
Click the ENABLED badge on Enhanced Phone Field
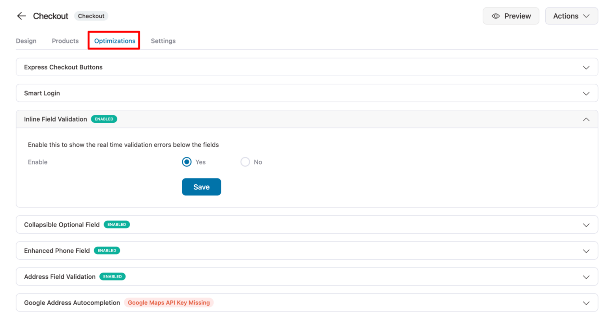click(107, 250)
